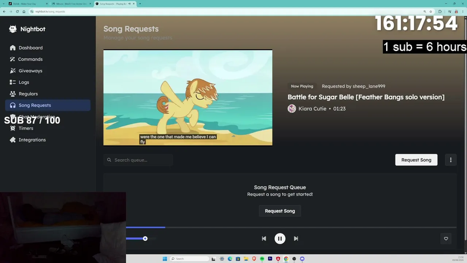Click the Giveaways party icon

[x=13, y=71]
